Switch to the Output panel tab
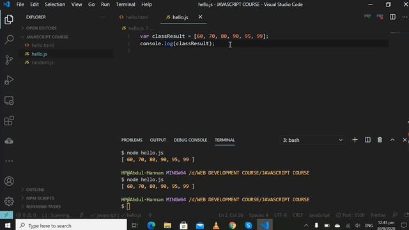Screen dimensions: 409x230 [158, 140]
